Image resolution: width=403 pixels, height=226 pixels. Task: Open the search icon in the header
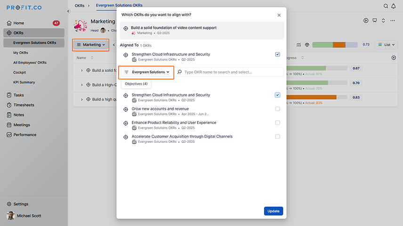(x=386, y=6)
